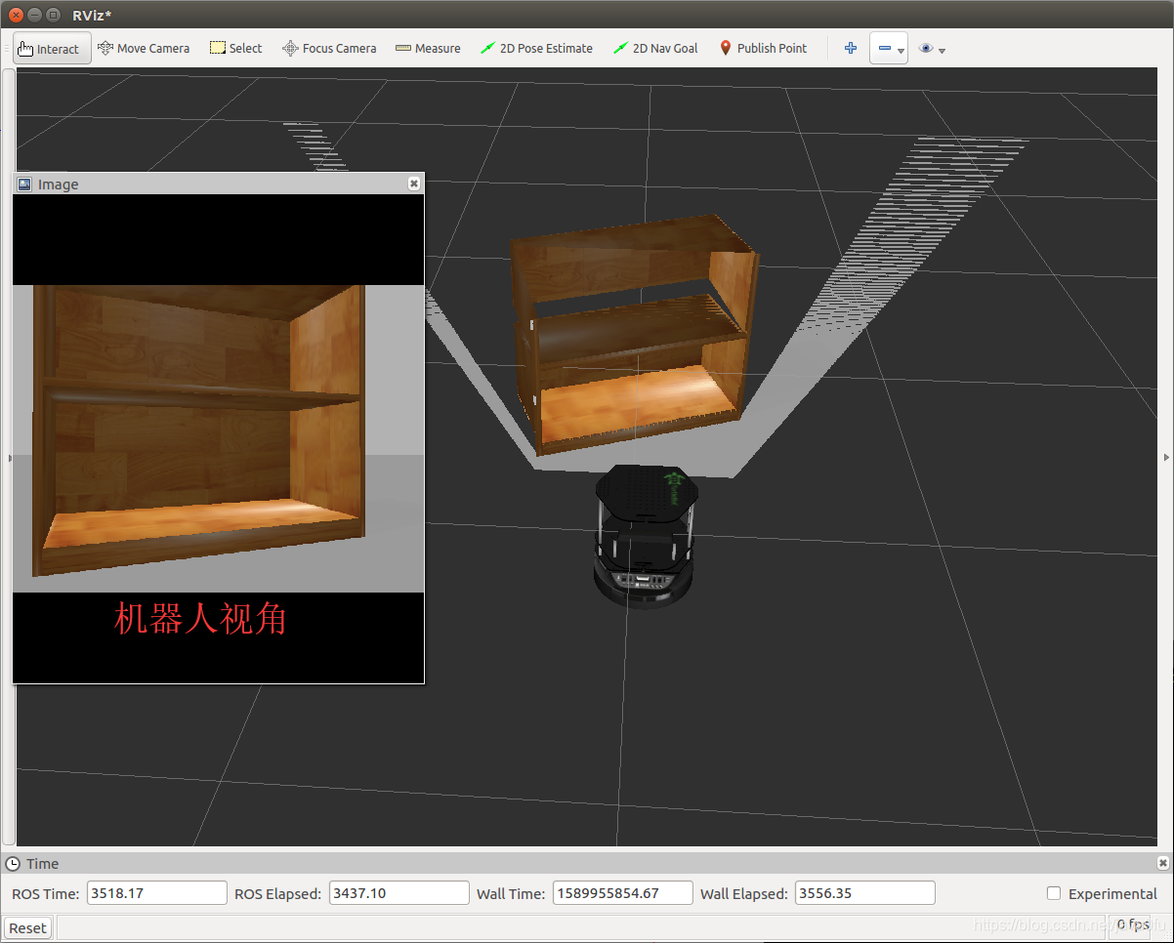Select the Interact tool

coord(53,49)
